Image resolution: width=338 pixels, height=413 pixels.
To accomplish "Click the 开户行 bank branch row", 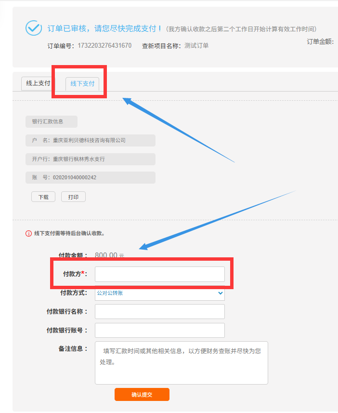I will pyautogui.click(x=90, y=159).
